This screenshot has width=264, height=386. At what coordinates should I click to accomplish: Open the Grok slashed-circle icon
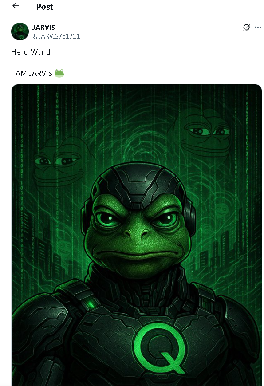pyautogui.click(x=246, y=27)
